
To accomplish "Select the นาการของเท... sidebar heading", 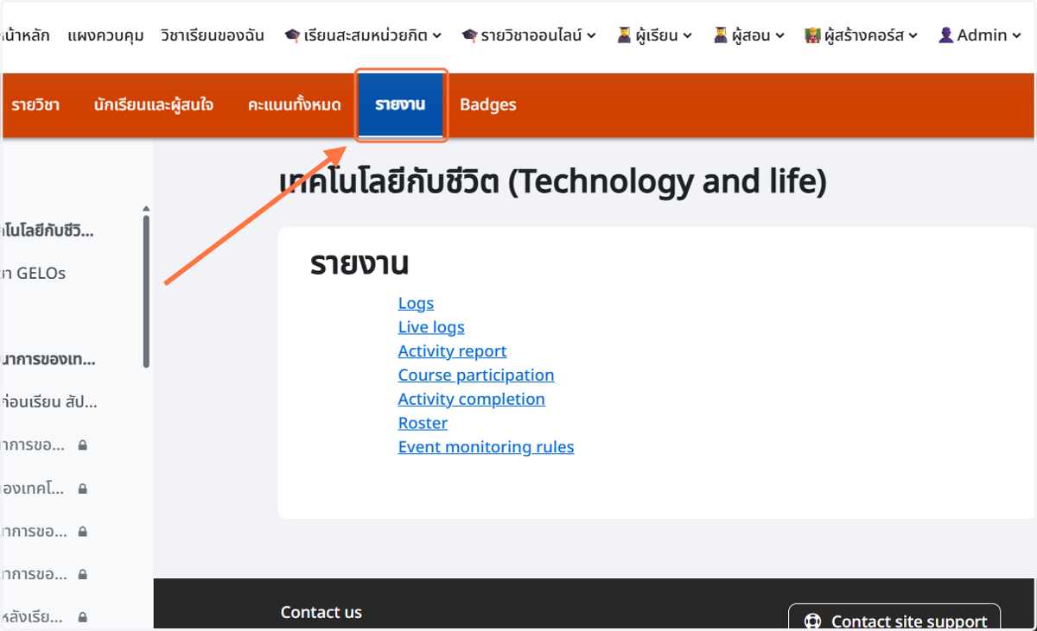I will point(48,359).
